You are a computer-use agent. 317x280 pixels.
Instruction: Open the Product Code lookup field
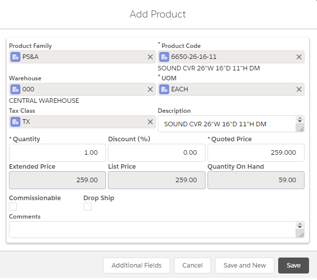231,57
